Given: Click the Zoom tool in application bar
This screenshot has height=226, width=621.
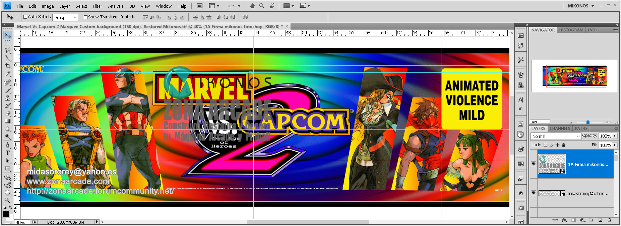Looking at the screenshot, I should pyautogui.click(x=262, y=6).
